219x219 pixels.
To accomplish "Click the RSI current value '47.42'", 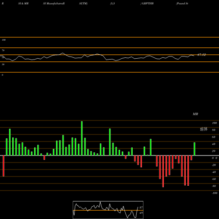I will (201, 55).
